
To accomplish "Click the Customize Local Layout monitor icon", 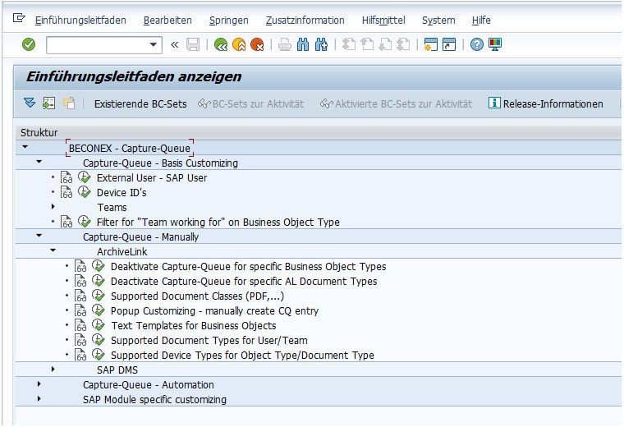I will tap(495, 44).
